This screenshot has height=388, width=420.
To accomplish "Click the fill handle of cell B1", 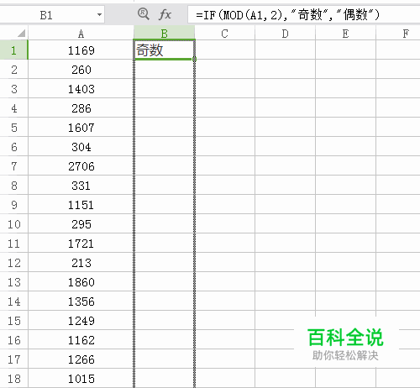I will tap(194, 59).
